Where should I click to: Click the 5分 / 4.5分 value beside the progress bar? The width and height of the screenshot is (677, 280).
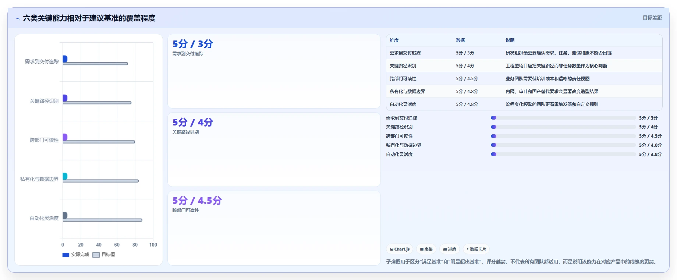click(x=650, y=136)
